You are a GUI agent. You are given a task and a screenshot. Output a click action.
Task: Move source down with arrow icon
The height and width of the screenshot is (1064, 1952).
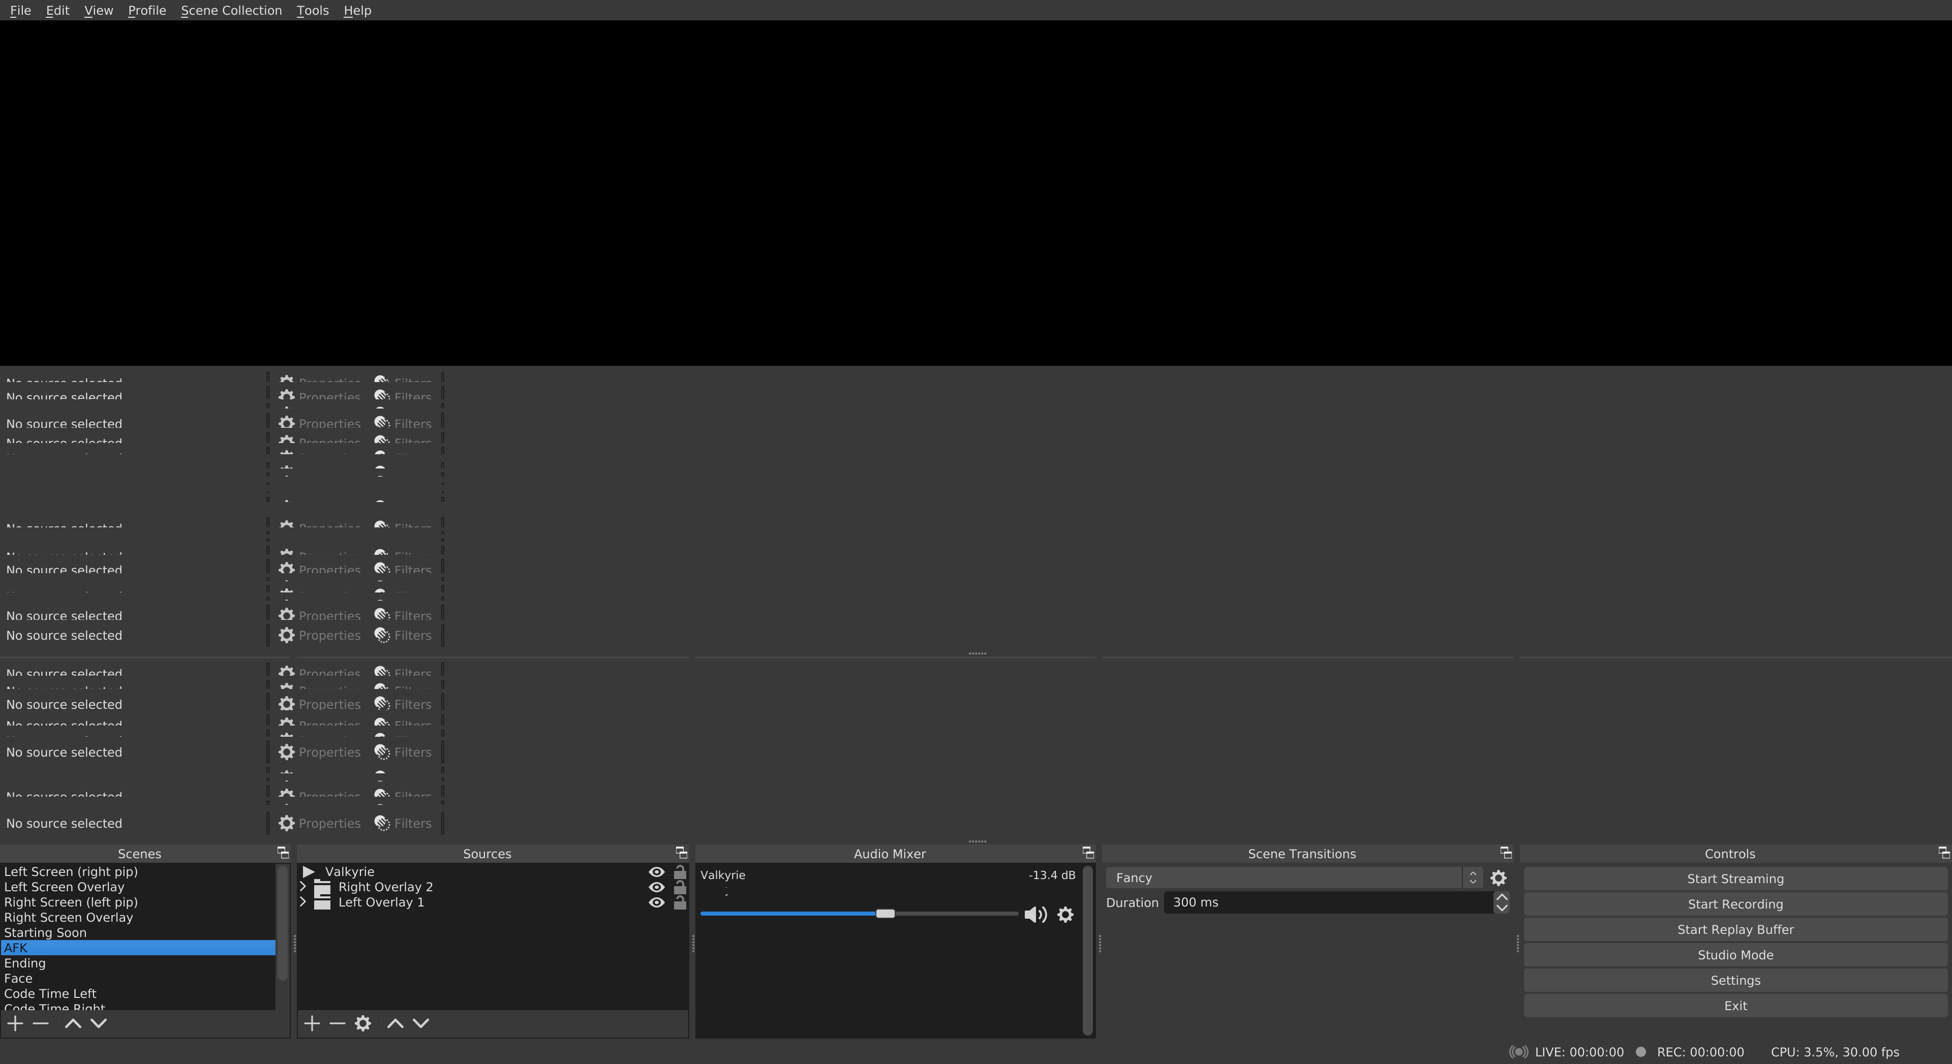coord(421,1023)
